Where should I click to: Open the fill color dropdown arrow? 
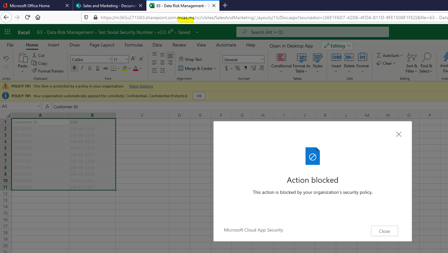[129, 68]
